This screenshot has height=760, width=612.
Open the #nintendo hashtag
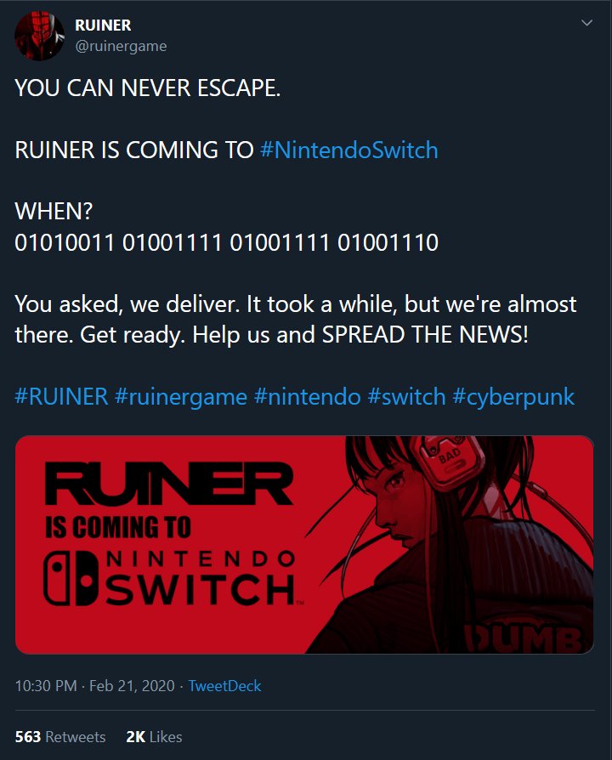(307, 396)
